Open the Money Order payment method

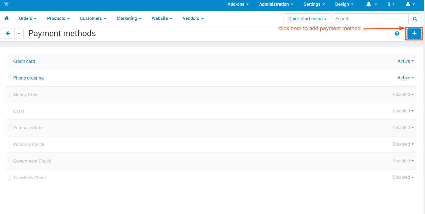(26, 95)
